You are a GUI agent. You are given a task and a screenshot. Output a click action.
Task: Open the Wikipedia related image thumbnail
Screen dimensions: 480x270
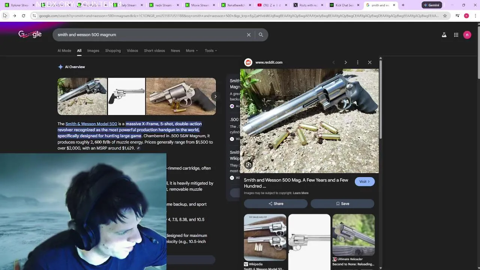[x=265, y=237]
